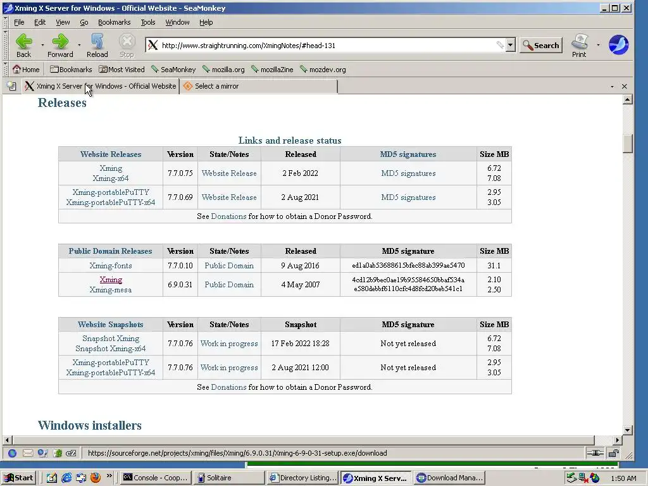Open the Go menu
This screenshot has width=648, height=486.
tap(84, 22)
